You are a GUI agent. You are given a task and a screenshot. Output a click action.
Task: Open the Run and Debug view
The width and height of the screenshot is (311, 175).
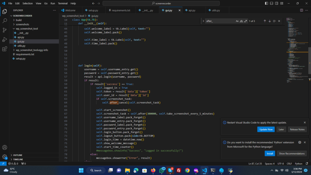coord(5,39)
